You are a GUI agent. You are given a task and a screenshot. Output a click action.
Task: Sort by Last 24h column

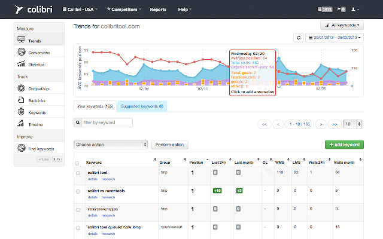(x=218, y=163)
